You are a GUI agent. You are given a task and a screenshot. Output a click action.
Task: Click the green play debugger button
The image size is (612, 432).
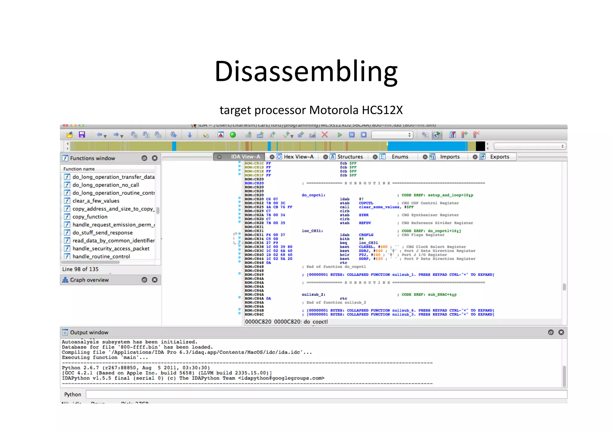[340, 135]
